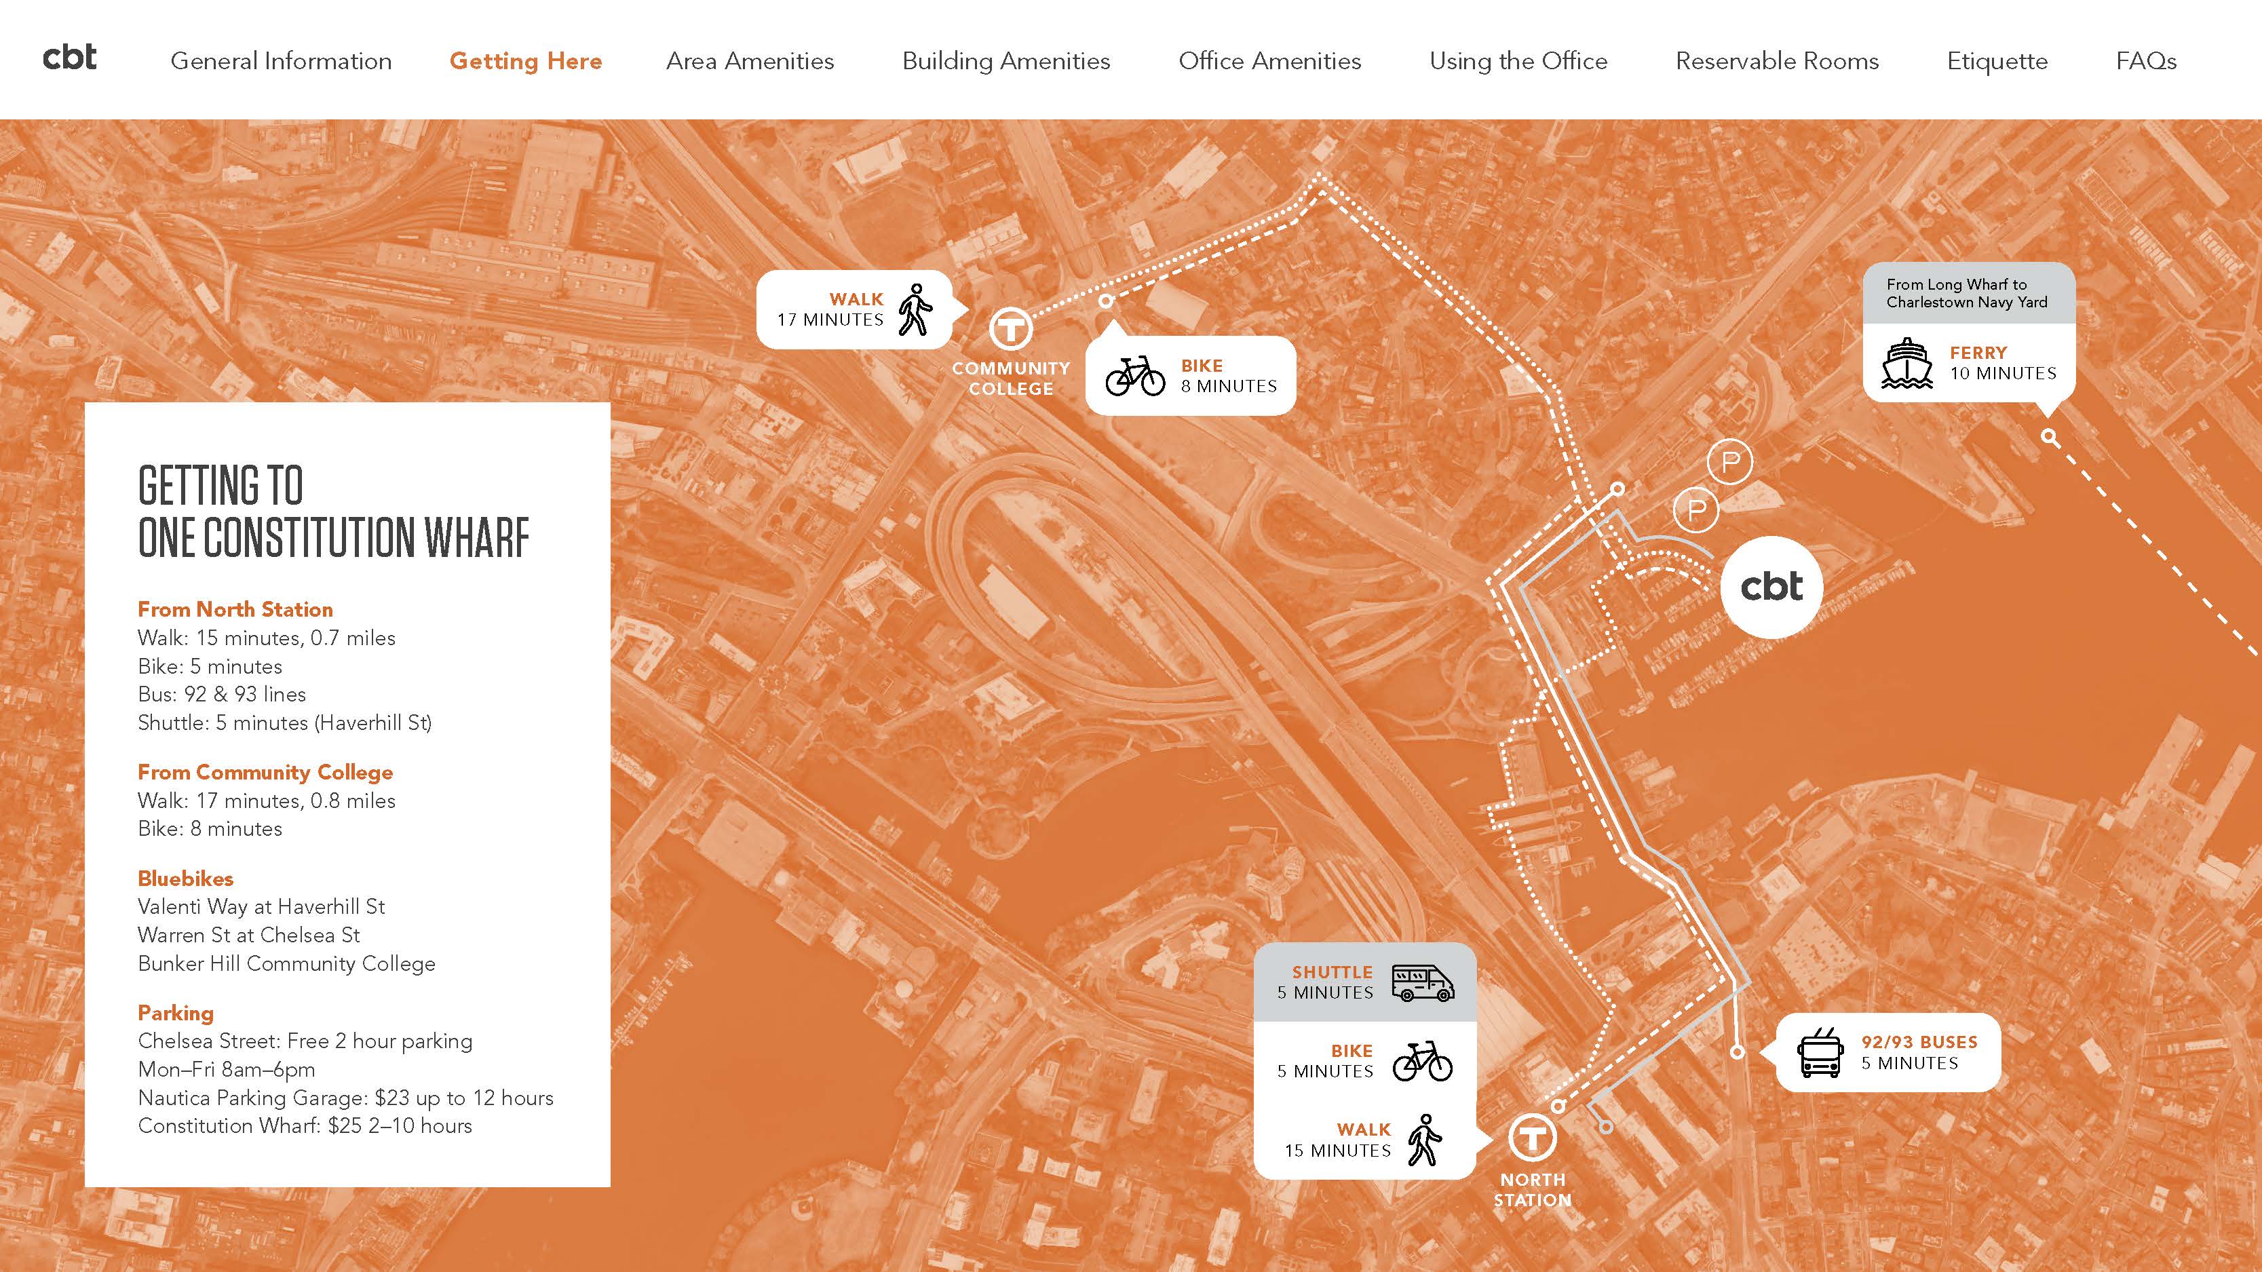Click 'Constitution Wharf: $25 2–10 hours' line
This screenshot has width=2262, height=1272.
point(305,1125)
